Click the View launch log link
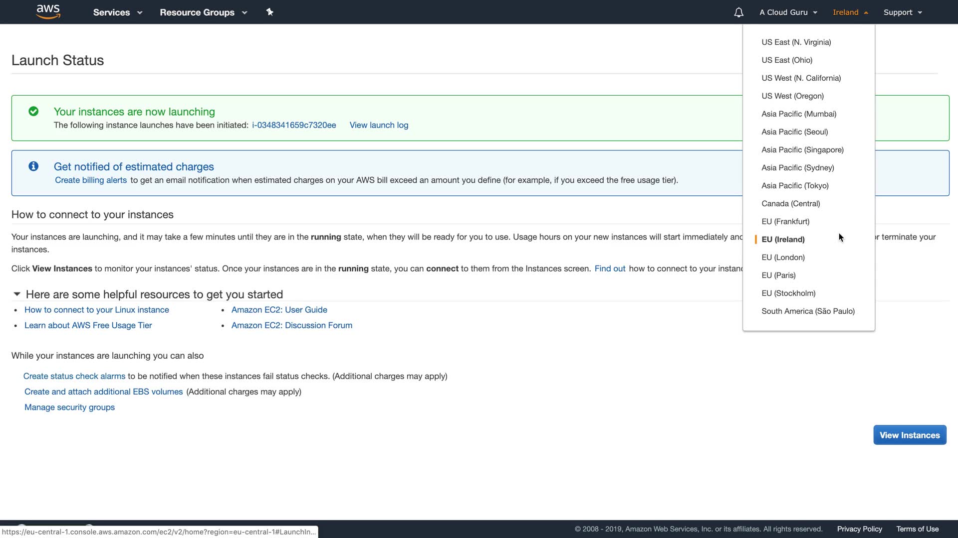Viewport: 958px width, 538px height. pos(379,125)
